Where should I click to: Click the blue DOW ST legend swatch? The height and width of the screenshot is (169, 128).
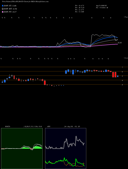3,6
